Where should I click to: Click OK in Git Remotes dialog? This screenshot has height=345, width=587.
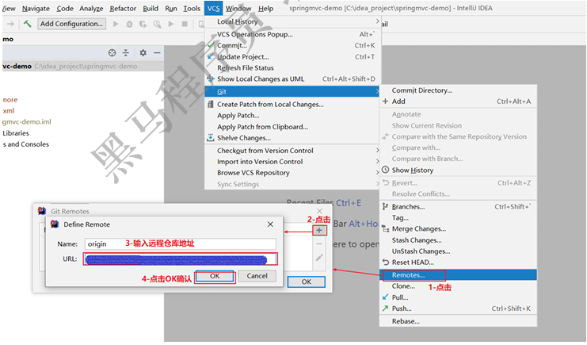[307, 282]
